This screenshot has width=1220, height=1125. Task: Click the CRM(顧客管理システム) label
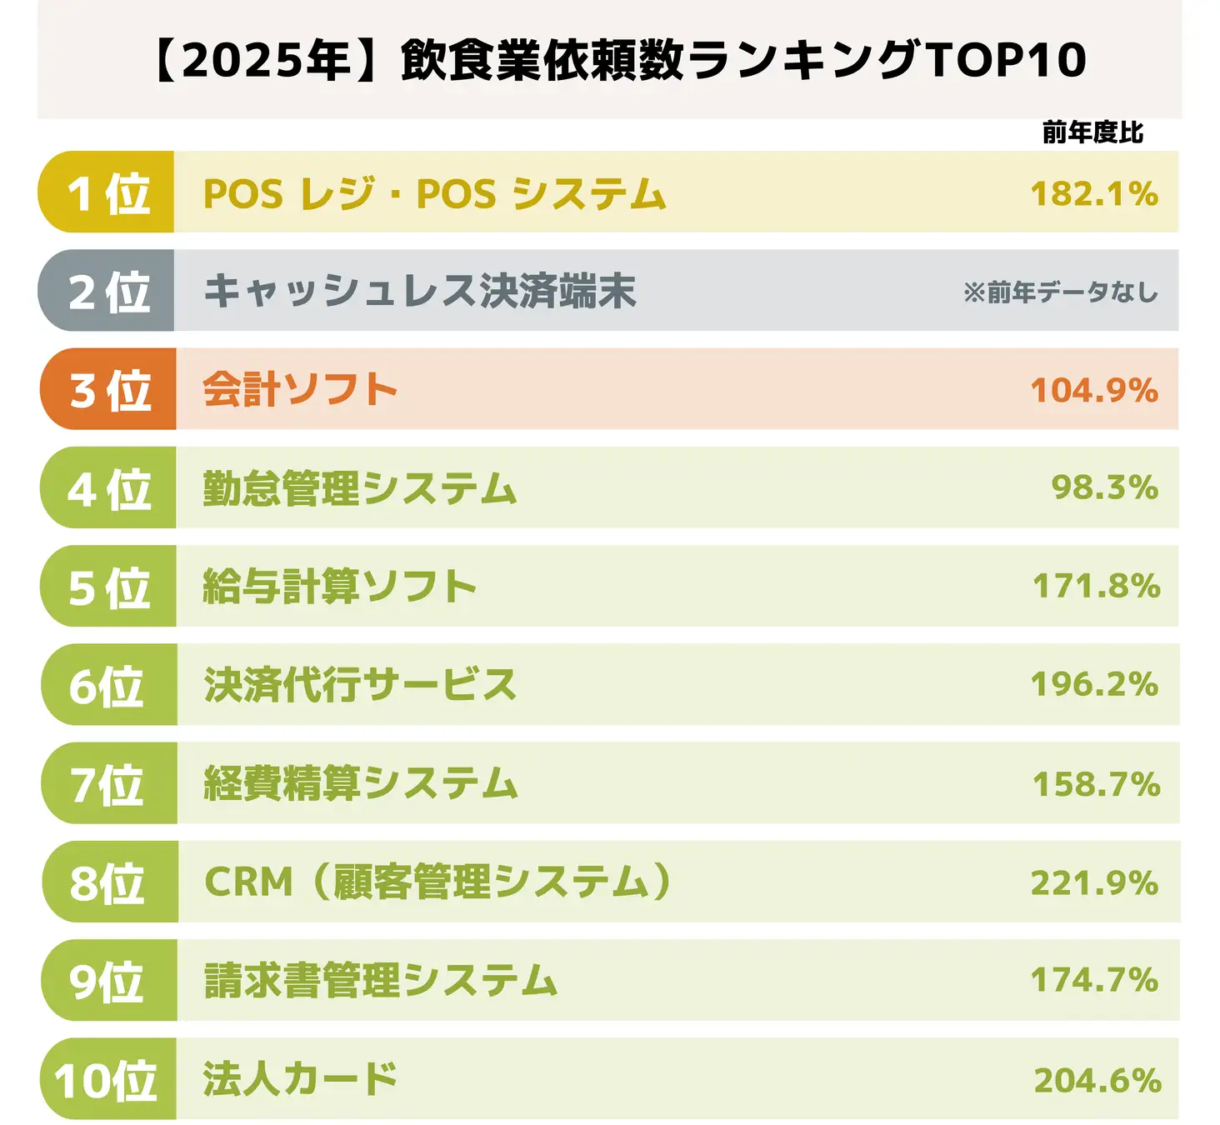click(x=438, y=882)
